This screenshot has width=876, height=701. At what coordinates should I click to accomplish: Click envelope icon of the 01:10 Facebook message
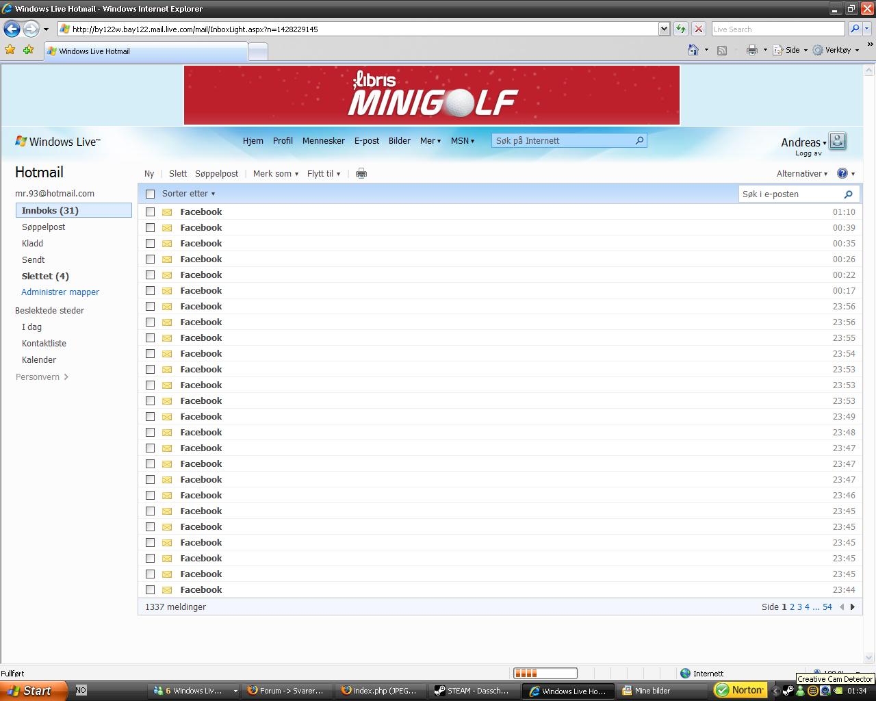coord(167,212)
